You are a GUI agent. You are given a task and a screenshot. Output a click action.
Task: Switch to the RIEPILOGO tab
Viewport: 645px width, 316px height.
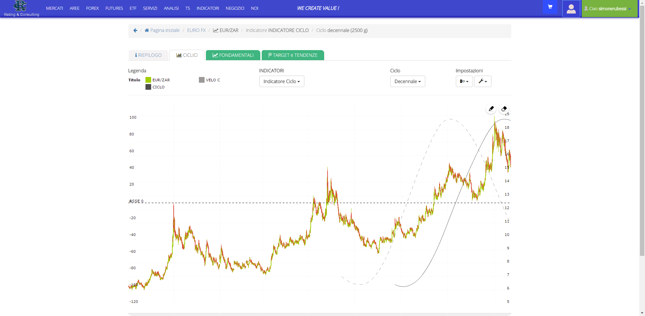tap(148, 55)
